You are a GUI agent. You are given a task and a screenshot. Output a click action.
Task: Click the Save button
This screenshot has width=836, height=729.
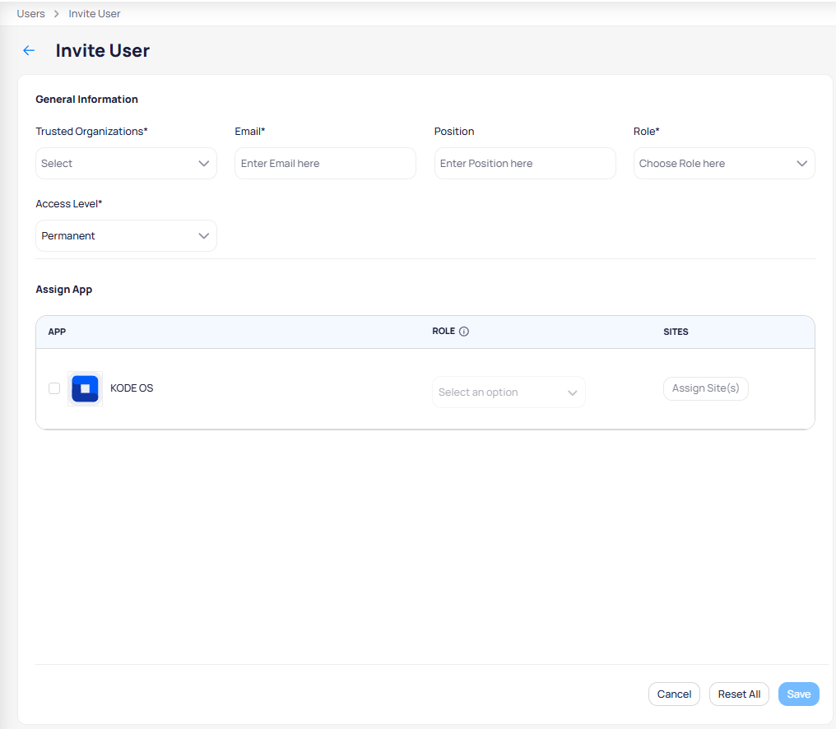point(799,694)
